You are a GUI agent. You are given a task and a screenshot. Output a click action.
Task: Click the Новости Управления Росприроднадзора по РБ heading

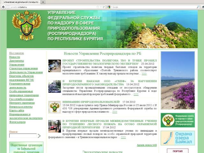click(x=102, y=54)
